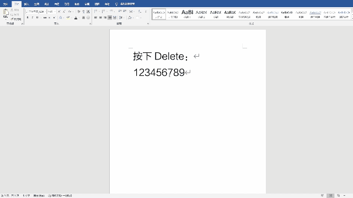Image resolution: width=353 pixels, height=198 pixels.
Task: Click the Copy icon in clipboard group
Action: 12,15
